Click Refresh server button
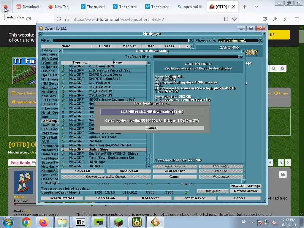 [x=246, y=191]
